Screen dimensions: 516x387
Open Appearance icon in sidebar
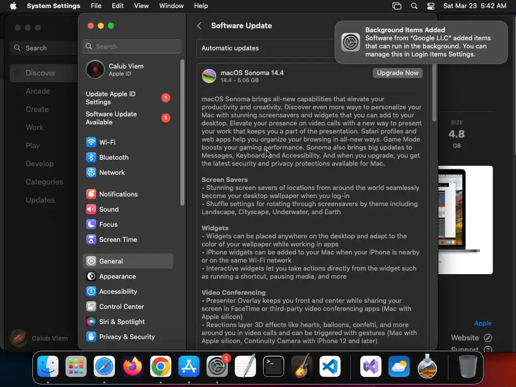pyautogui.click(x=91, y=277)
